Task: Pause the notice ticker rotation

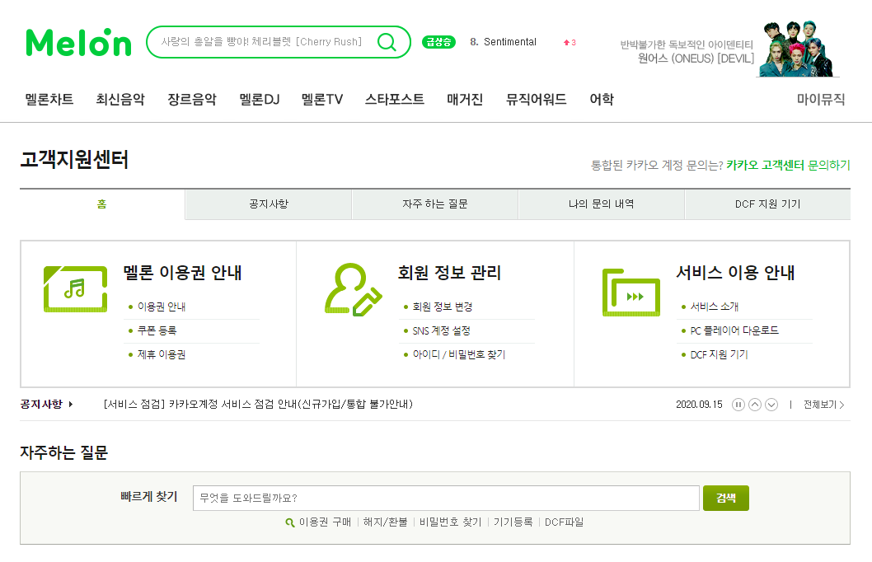Action: [x=738, y=405]
